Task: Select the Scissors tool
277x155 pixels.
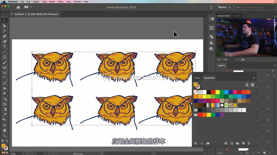Action: coord(4,73)
